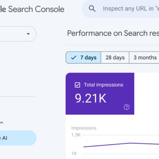Open the property selector dropdown

coord(18,34)
